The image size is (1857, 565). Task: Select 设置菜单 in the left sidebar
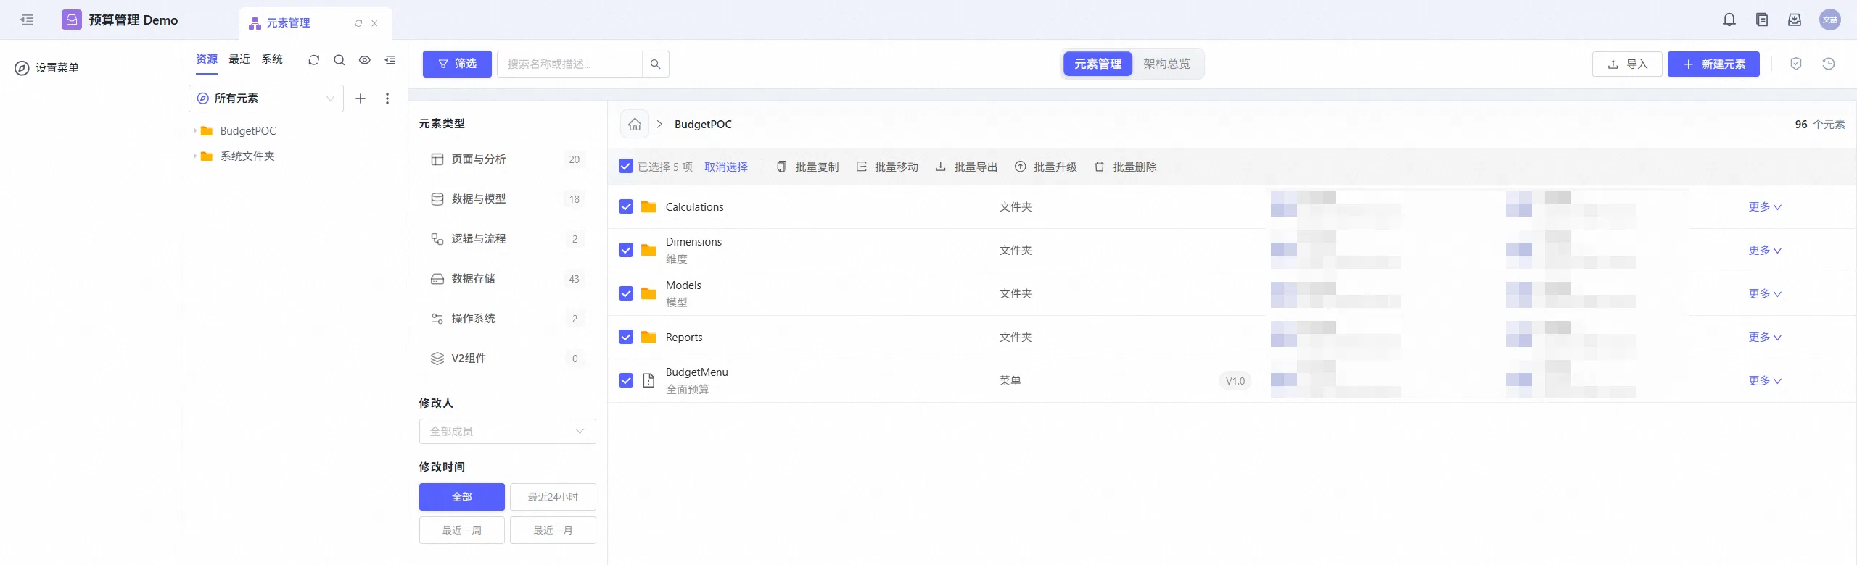(x=47, y=68)
